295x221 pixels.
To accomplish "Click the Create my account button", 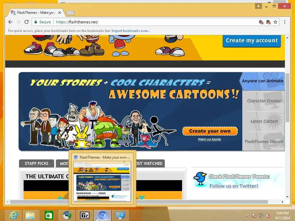I will (252, 40).
